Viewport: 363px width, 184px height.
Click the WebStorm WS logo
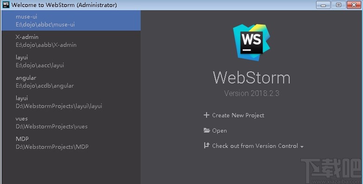[x=252, y=43]
